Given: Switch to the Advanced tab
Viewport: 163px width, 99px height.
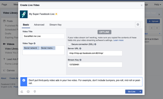Looking at the screenshot, I should (x=39, y=25).
